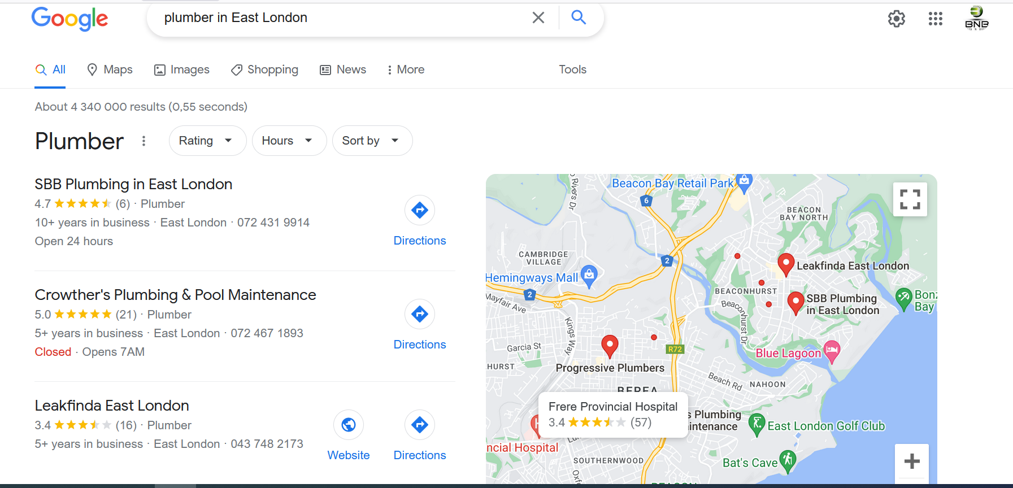Click Leakfinda phone 043 748 2173
This screenshot has height=488, width=1013.
pos(267,444)
